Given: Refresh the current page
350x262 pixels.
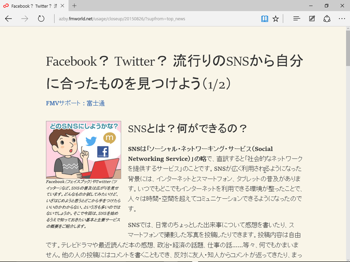Looking at the screenshot, I should tap(41, 19).
